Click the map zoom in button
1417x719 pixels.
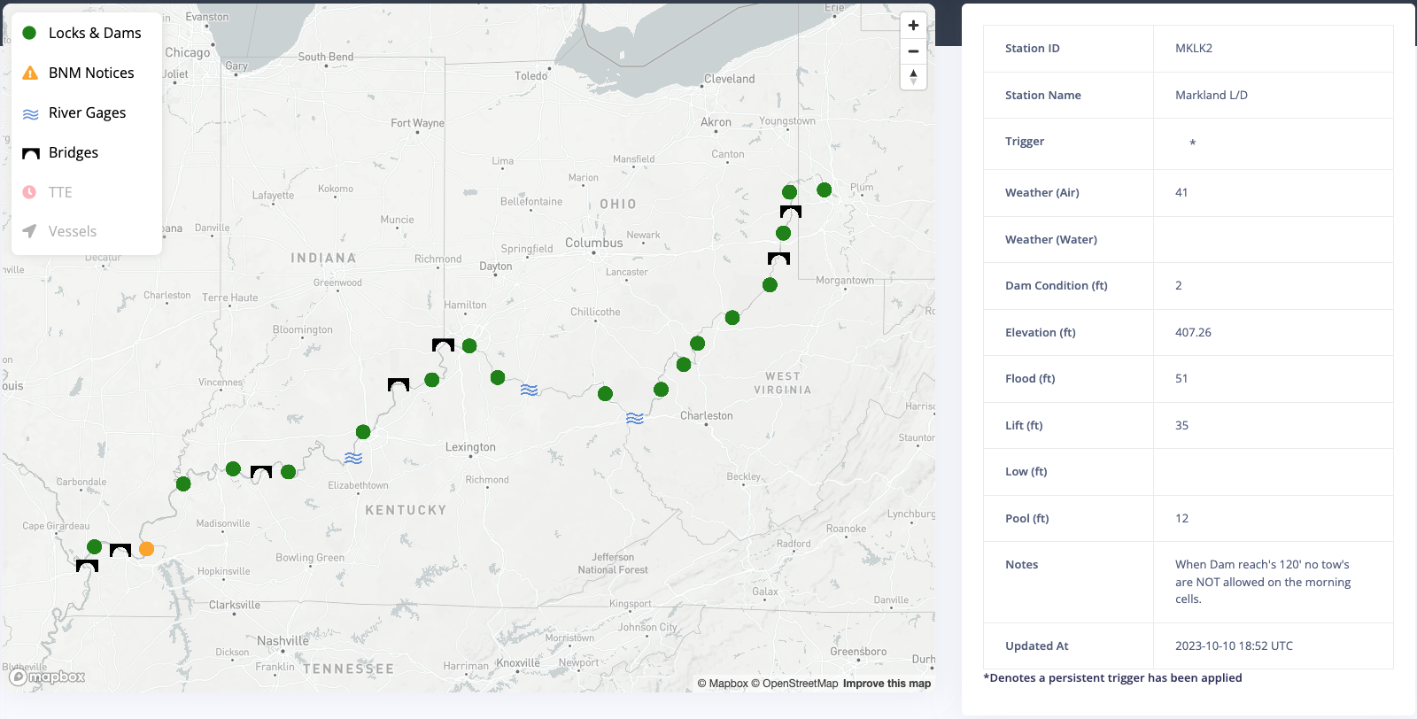point(913,26)
